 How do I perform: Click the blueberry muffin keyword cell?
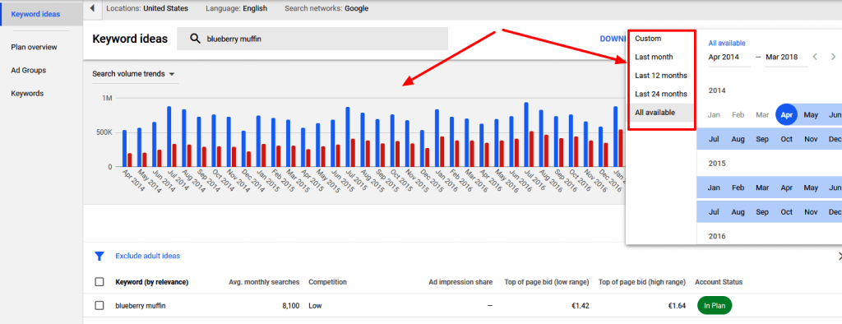[140, 306]
